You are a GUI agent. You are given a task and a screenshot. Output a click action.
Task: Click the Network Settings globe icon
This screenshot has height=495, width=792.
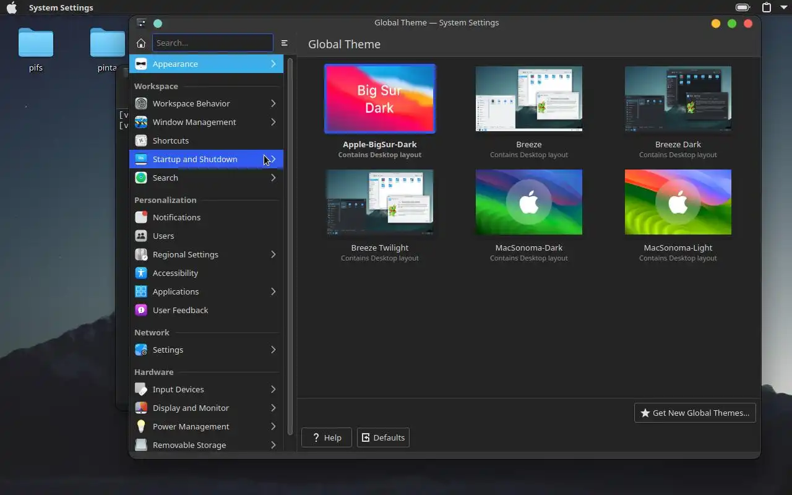[x=141, y=350]
